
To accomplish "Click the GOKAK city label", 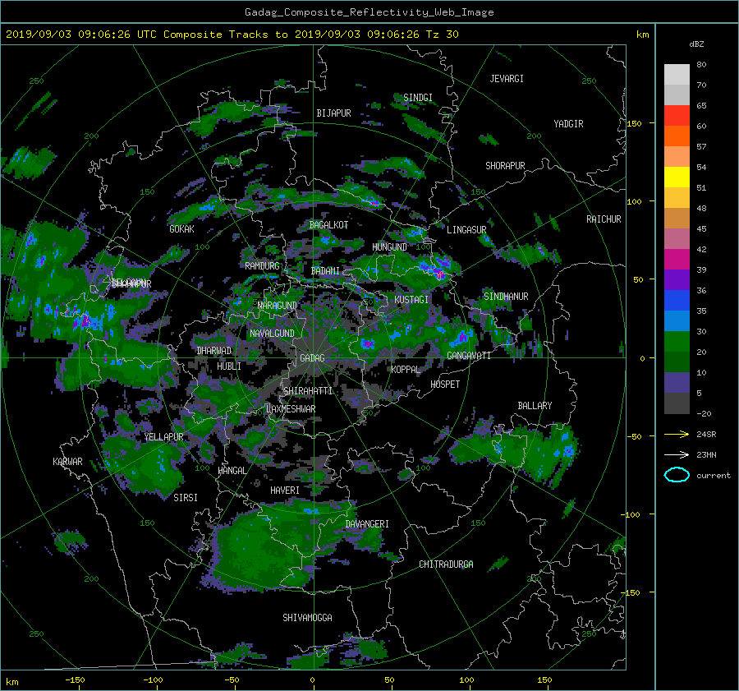I will (181, 228).
